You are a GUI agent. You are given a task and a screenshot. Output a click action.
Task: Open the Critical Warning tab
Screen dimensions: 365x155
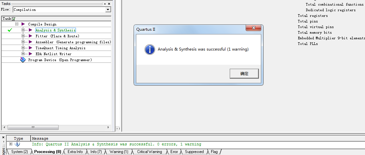(x=150, y=152)
